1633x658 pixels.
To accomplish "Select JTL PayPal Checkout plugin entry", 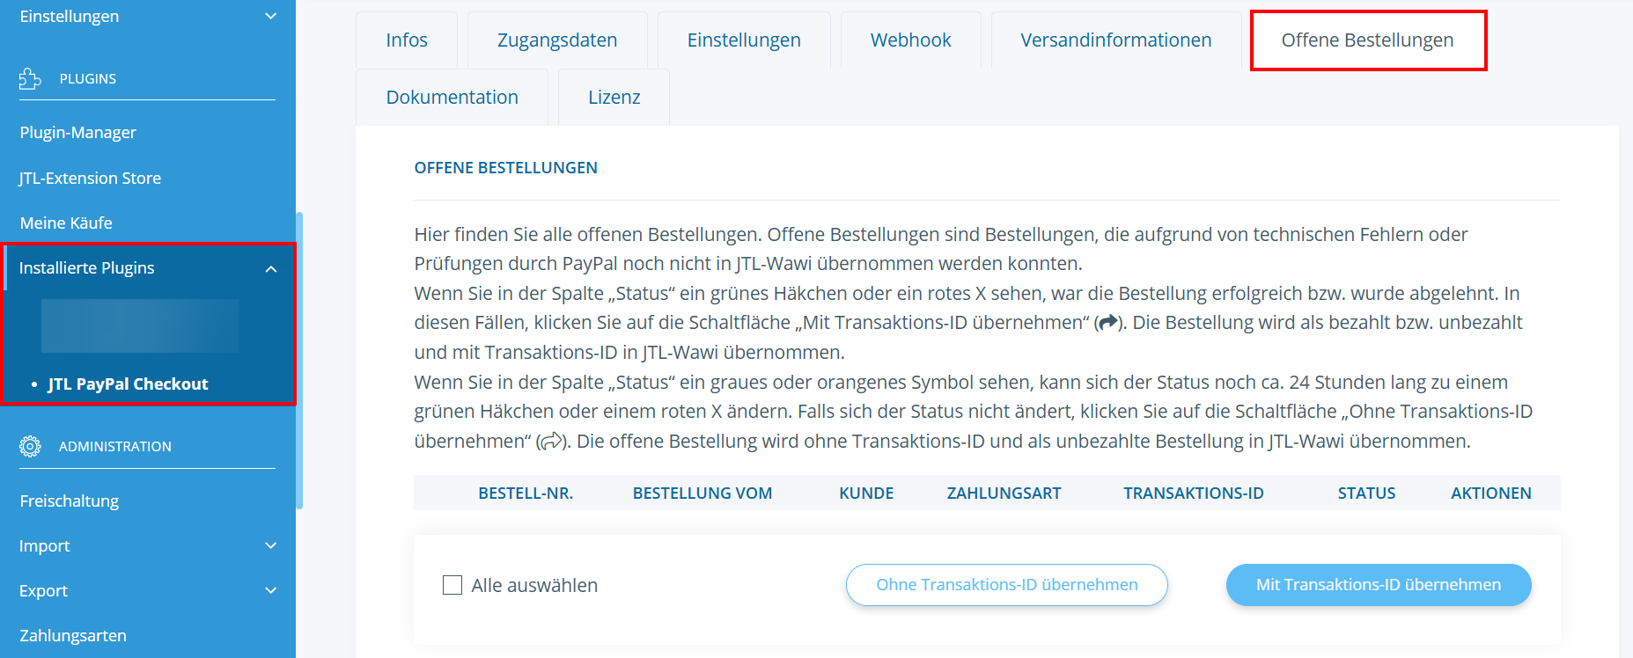I will click(128, 384).
